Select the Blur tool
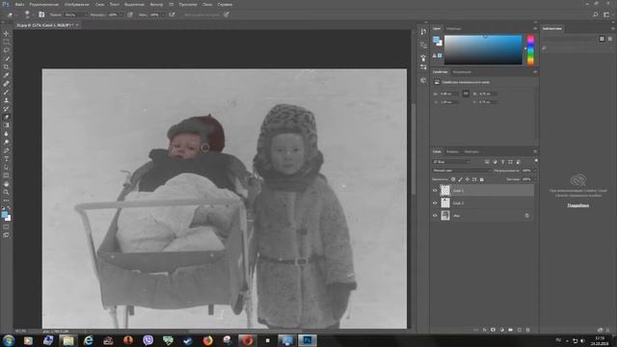 [x=6, y=134]
